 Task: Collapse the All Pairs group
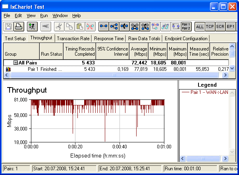click(x=15, y=62)
